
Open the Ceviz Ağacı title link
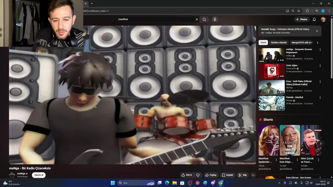pos(292,65)
